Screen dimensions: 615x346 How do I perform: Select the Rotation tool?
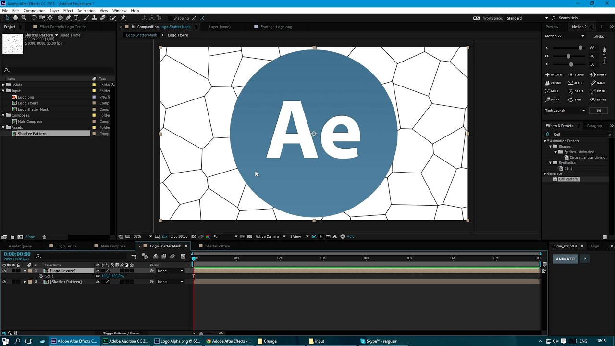pos(34,18)
